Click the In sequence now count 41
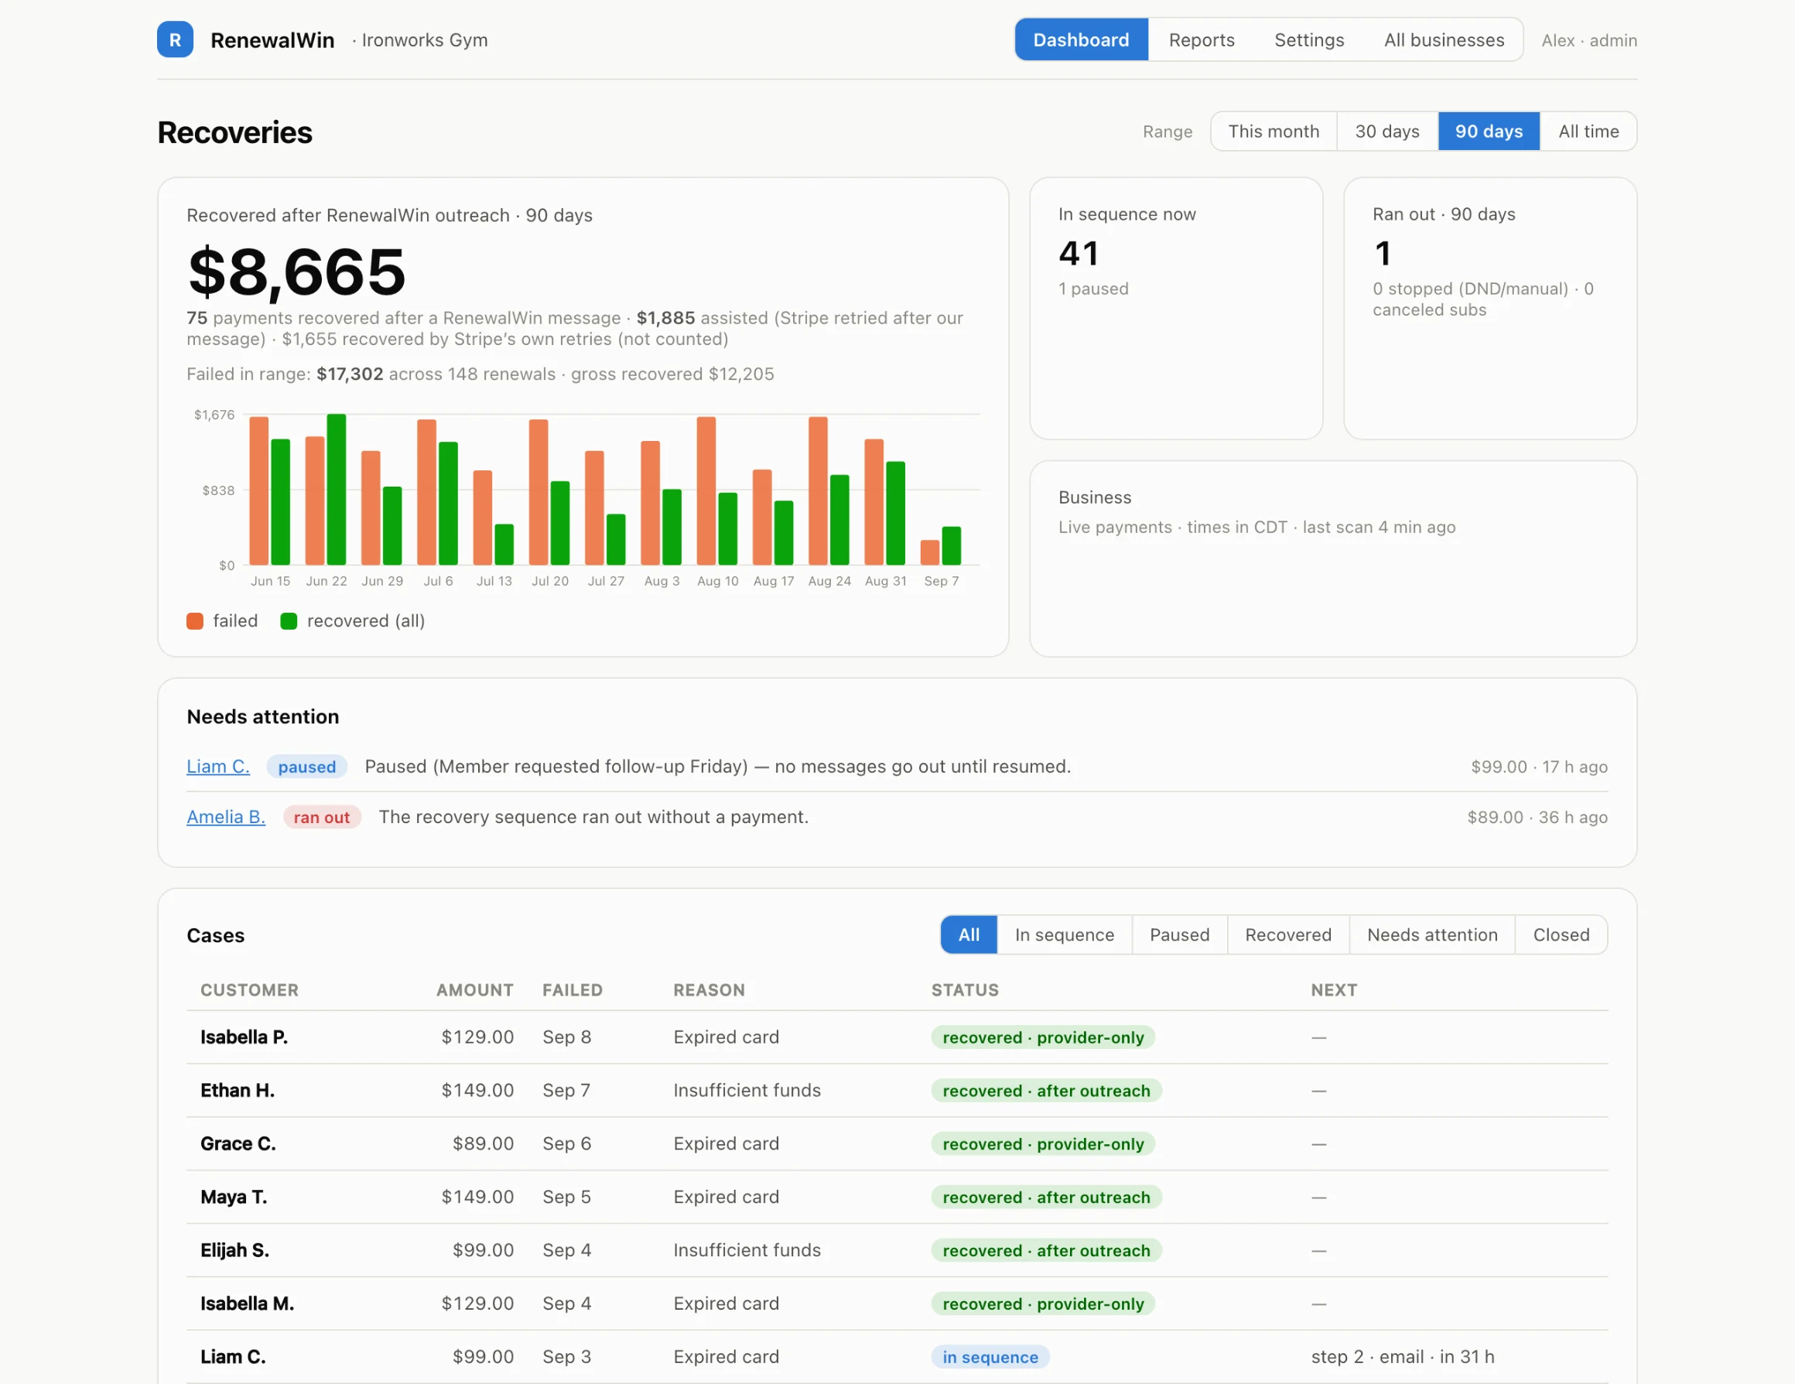Image resolution: width=1795 pixels, height=1384 pixels. click(x=1079, y=253)
